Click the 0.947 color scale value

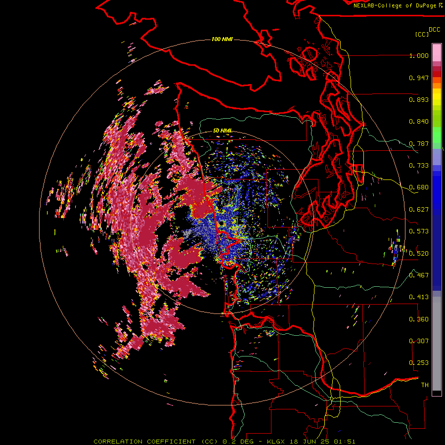(x=419, y=78)
